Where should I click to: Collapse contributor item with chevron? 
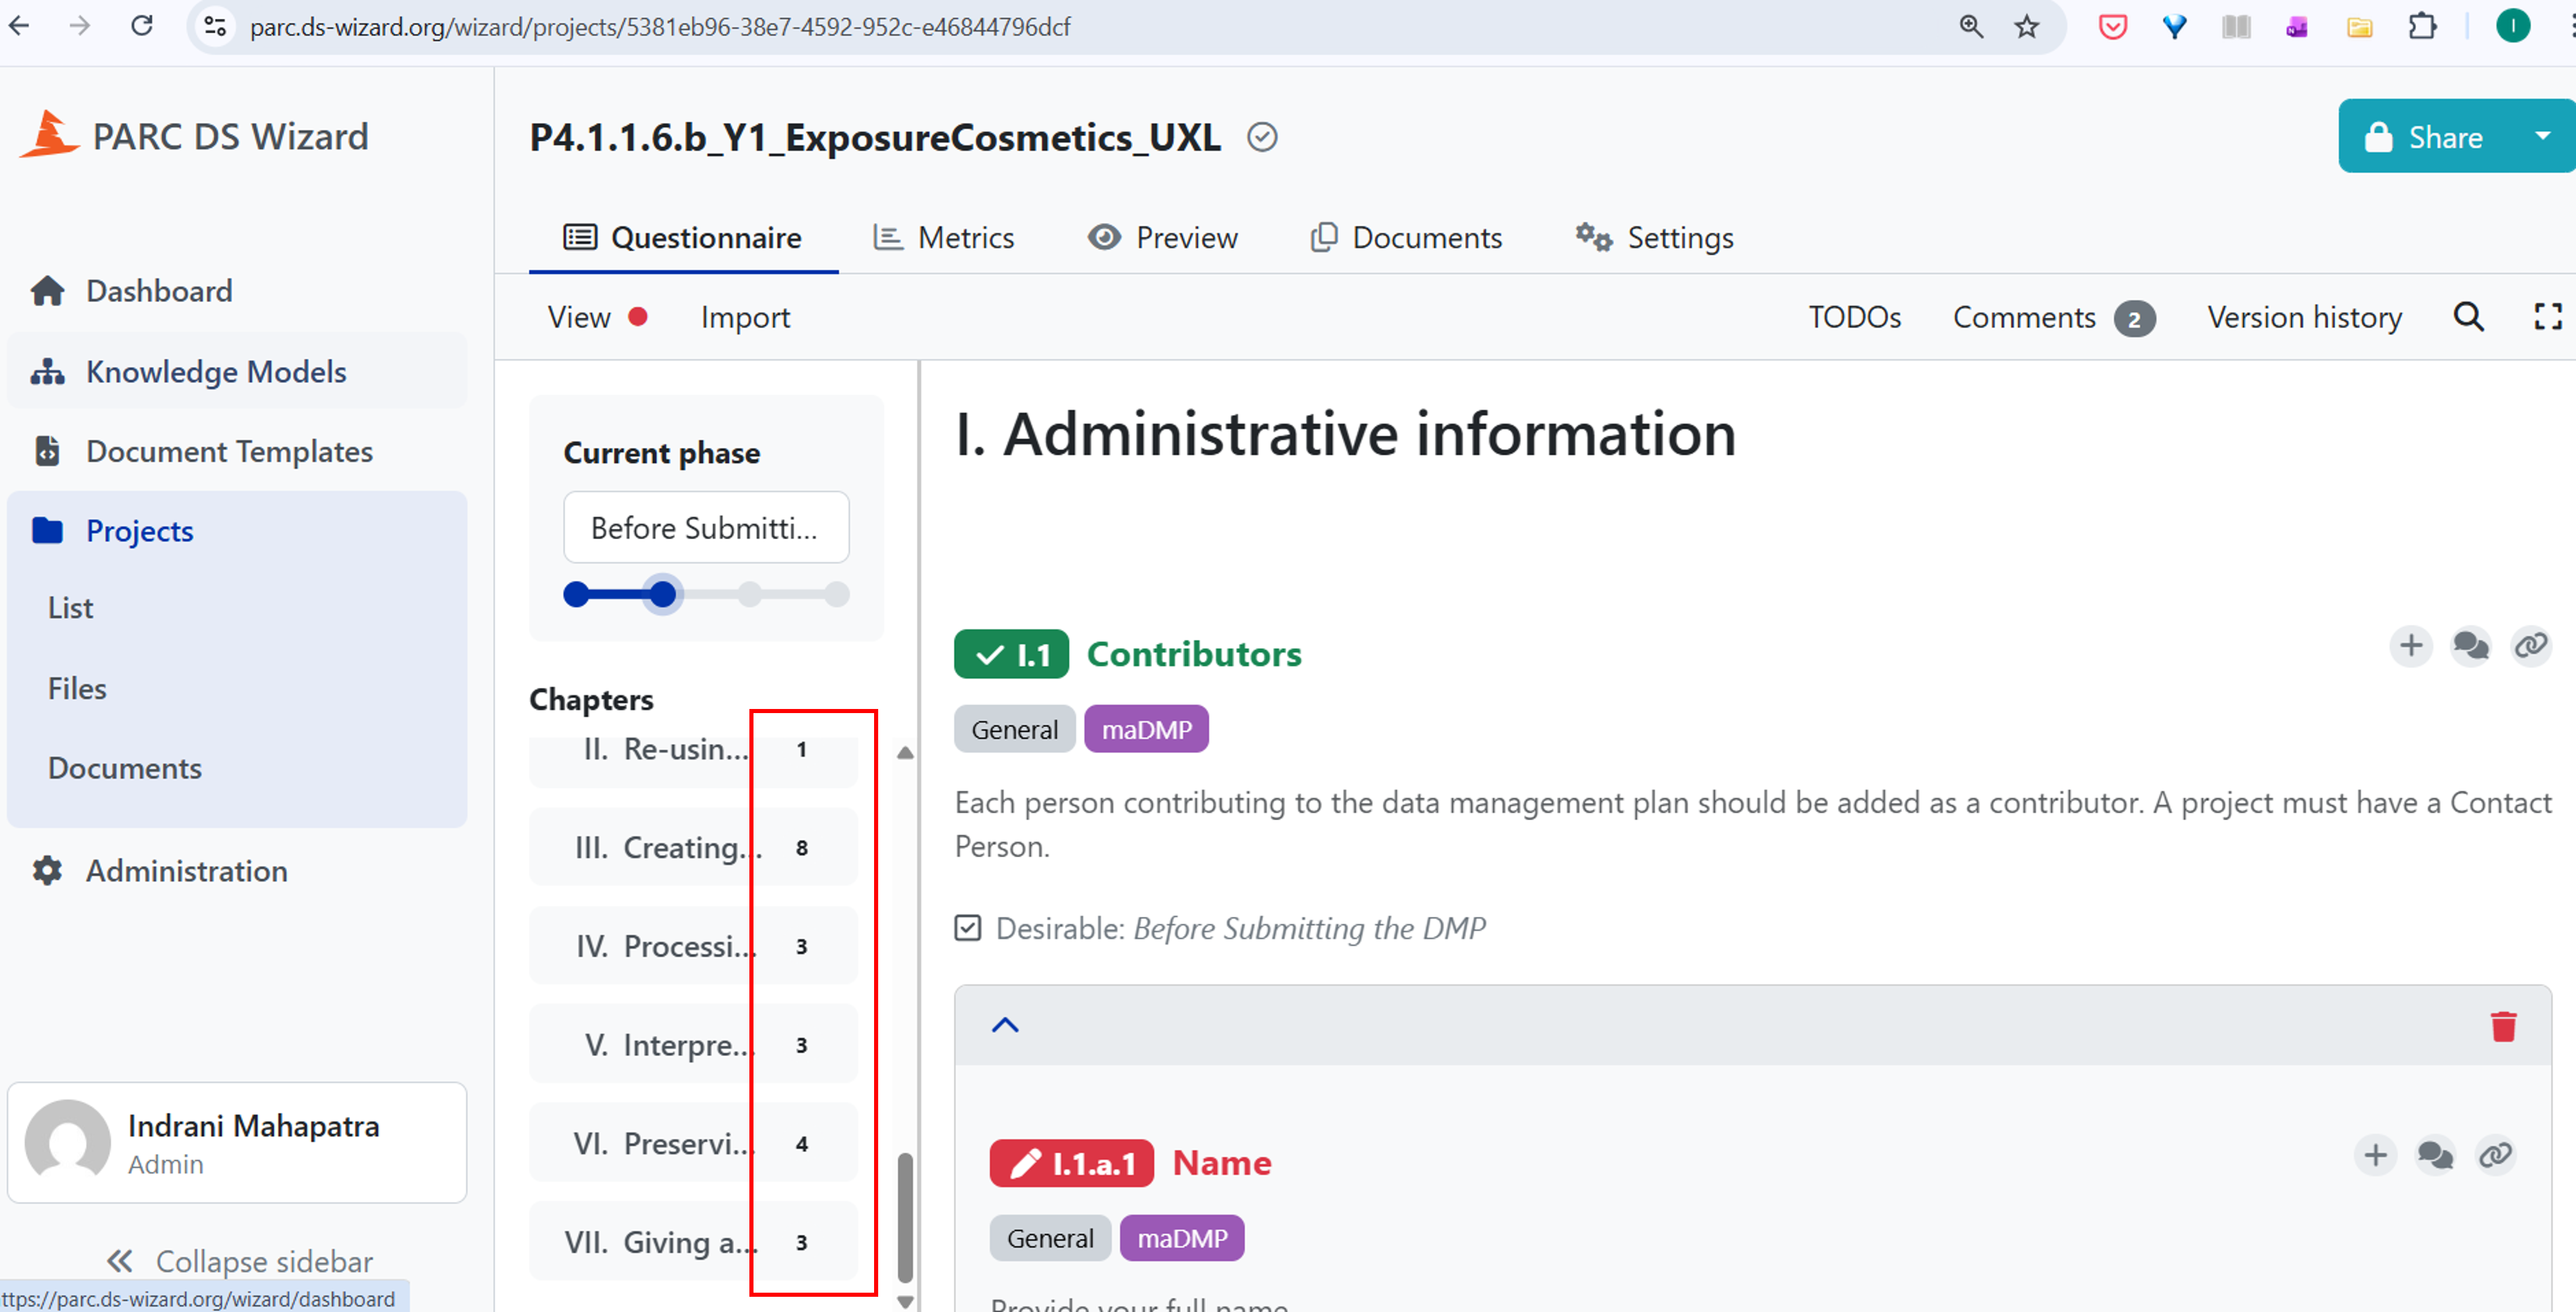(x=1004, y=1025)
